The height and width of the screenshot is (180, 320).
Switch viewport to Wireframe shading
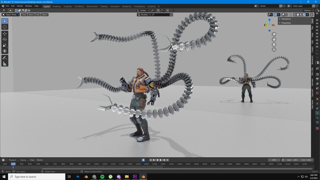point(295,15)
